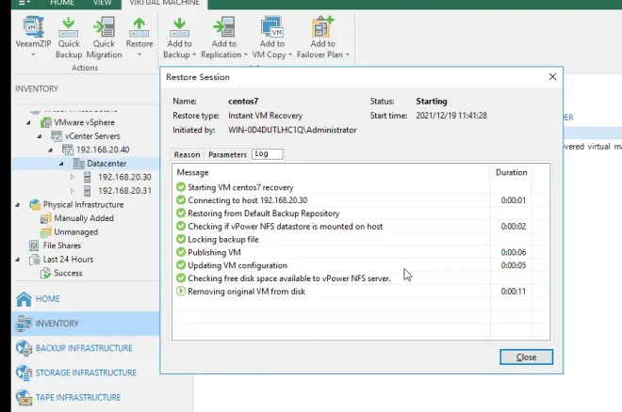This screenshot has width=622, height=412.
Task: Go to the HOME navigation pane
Action: pyautogui.click(x=86, y=299)
